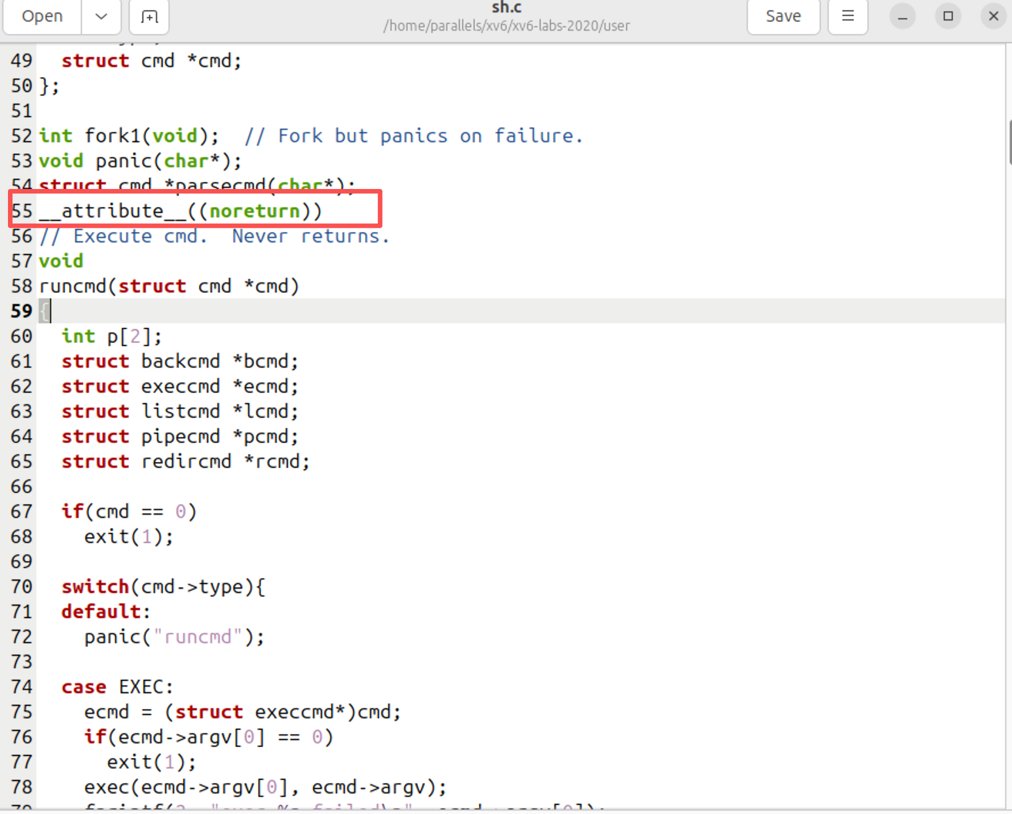Click the switch keyword on line 70
The image size is (1012, 814).
tap(95, 587)
